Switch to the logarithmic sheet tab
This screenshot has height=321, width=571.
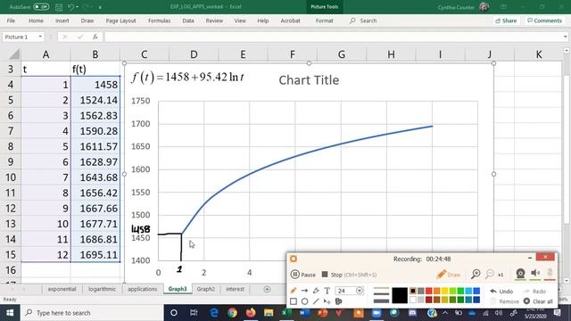(102, 289)
